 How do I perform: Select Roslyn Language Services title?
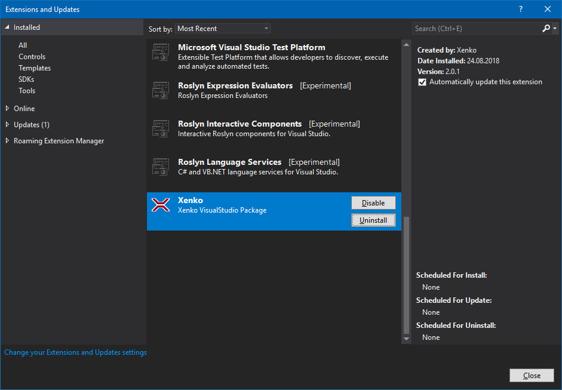click(229, 162)
